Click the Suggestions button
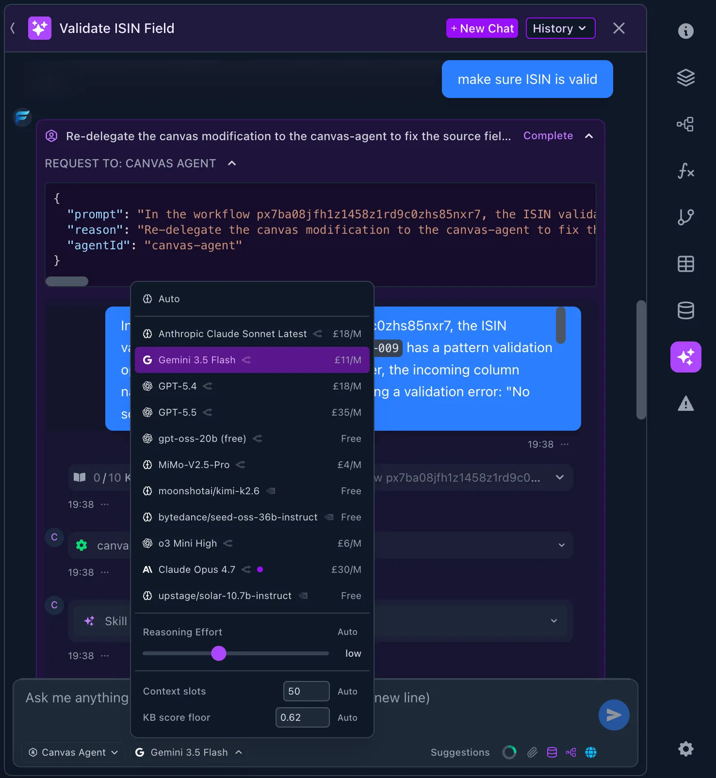Image resolution: width=716 pixels, height=778 pixels. point(460,752)
